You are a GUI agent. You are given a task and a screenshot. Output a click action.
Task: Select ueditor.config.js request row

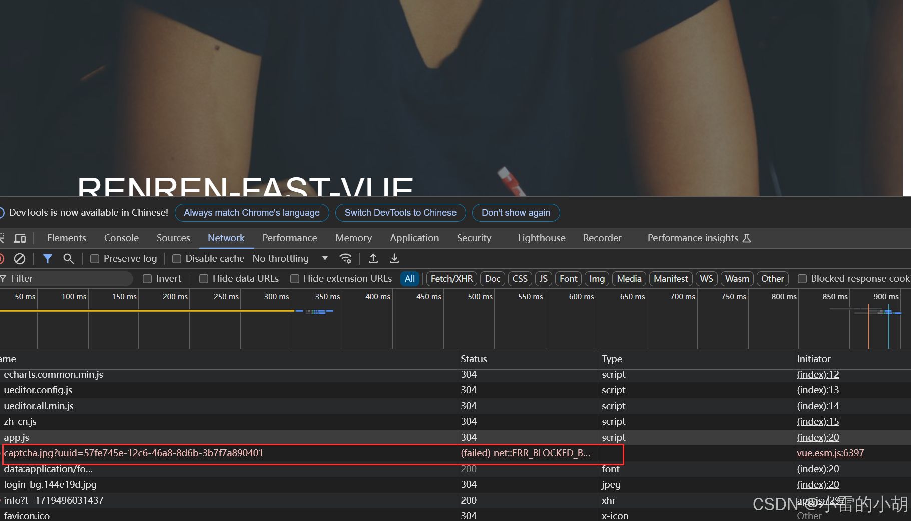[455, 390]
